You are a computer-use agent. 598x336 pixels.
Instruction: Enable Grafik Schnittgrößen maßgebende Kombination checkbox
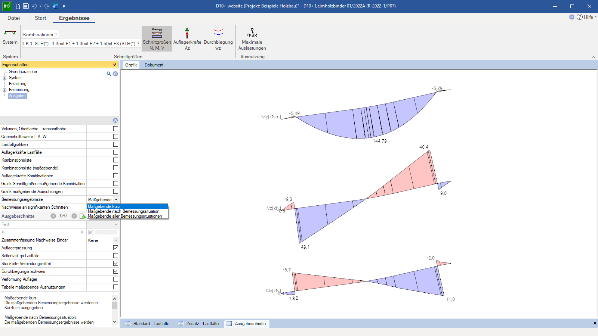115,183
